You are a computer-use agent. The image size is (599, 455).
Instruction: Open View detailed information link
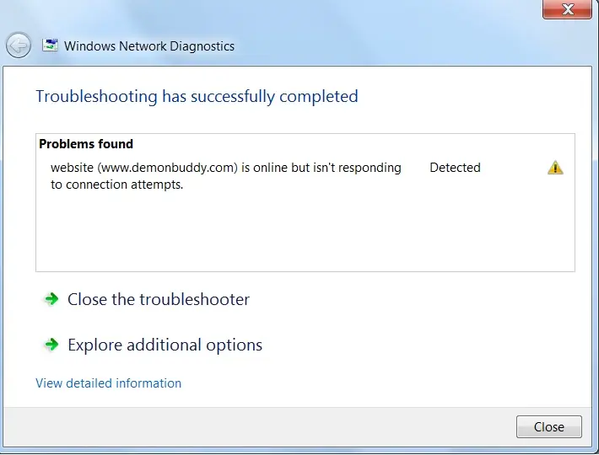coord(109,383)
